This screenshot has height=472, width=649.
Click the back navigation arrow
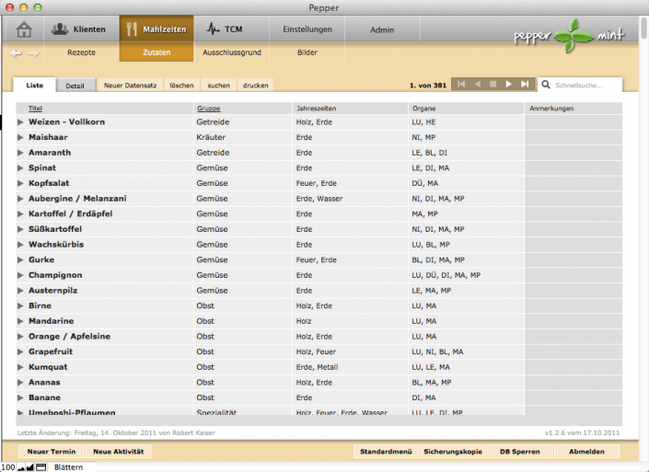pyautogui.click(x=16, y=53)
